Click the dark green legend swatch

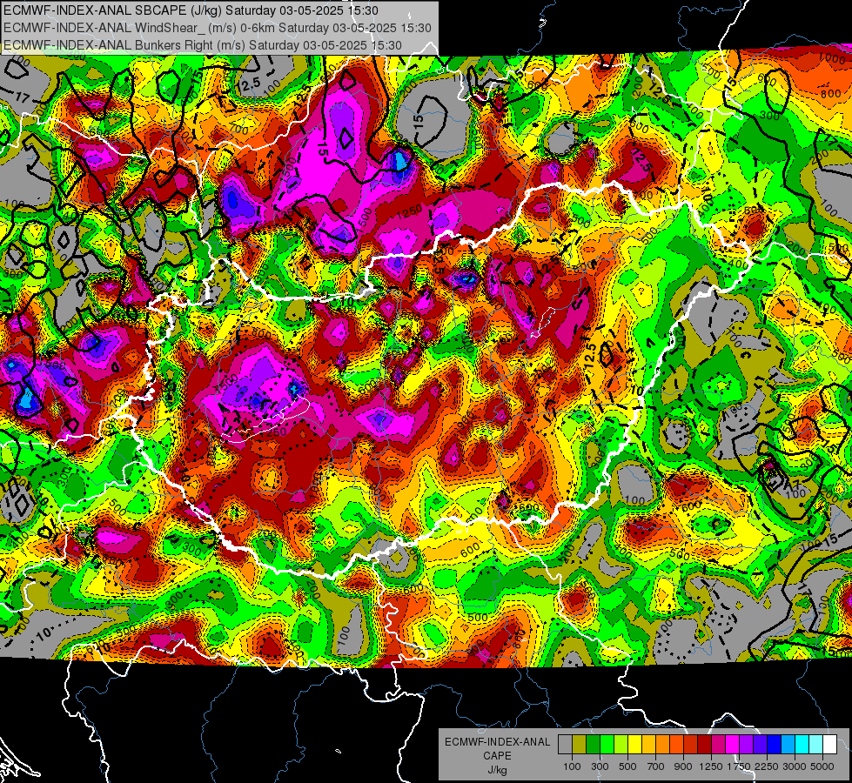click(593, 745)
